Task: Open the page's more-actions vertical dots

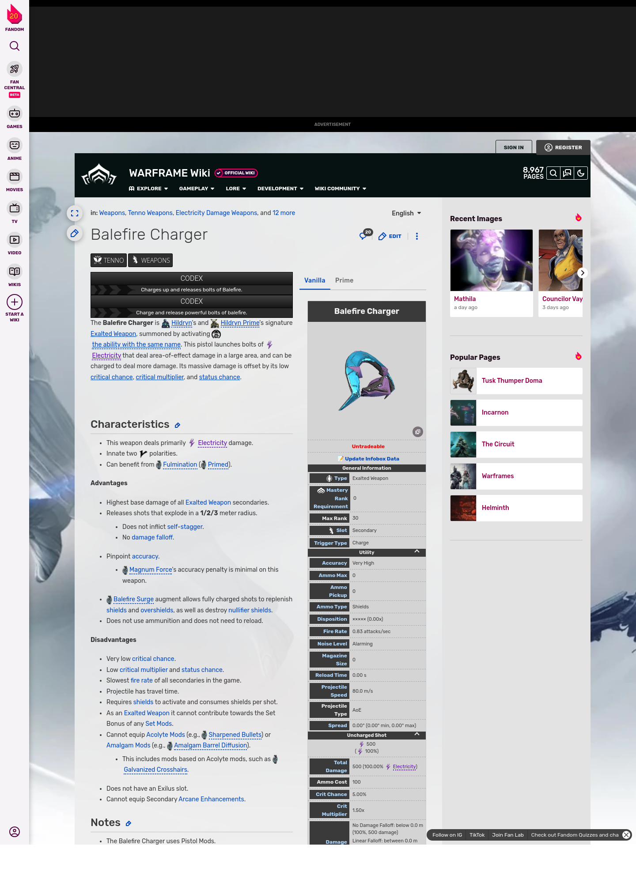Action: coord(417,236)
